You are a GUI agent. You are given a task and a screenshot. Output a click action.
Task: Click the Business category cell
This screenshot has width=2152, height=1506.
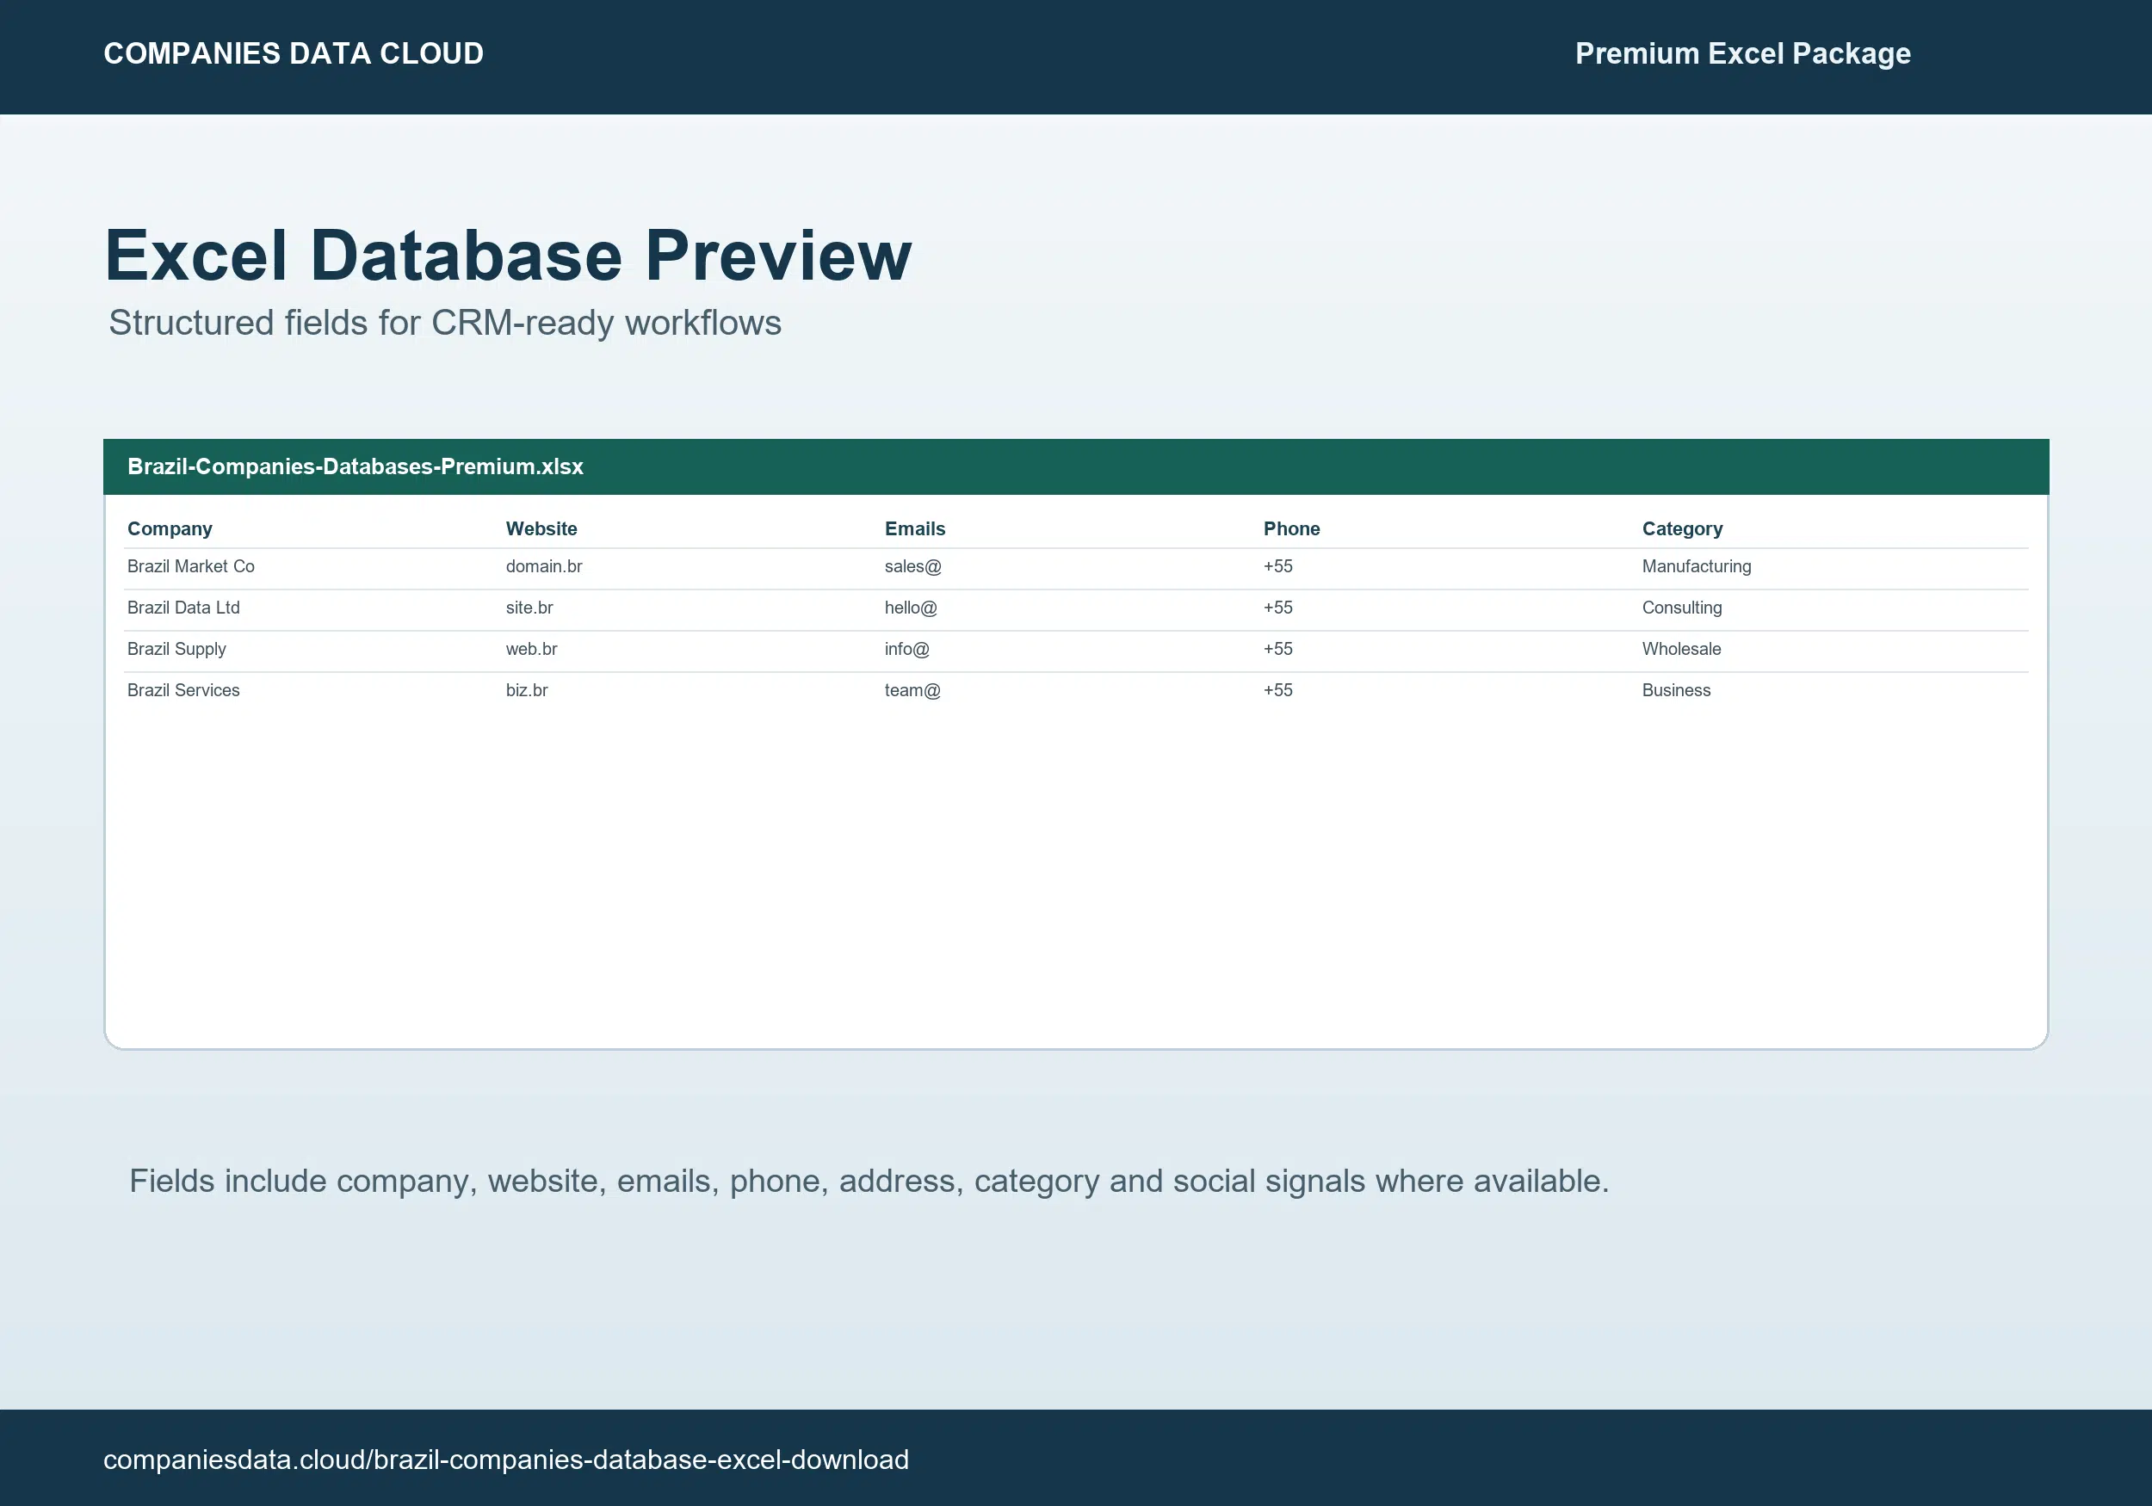coord(1677,689)
